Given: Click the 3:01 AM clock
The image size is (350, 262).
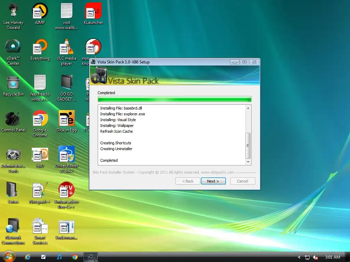Looking at the screenshot, I should click(333, 257).
